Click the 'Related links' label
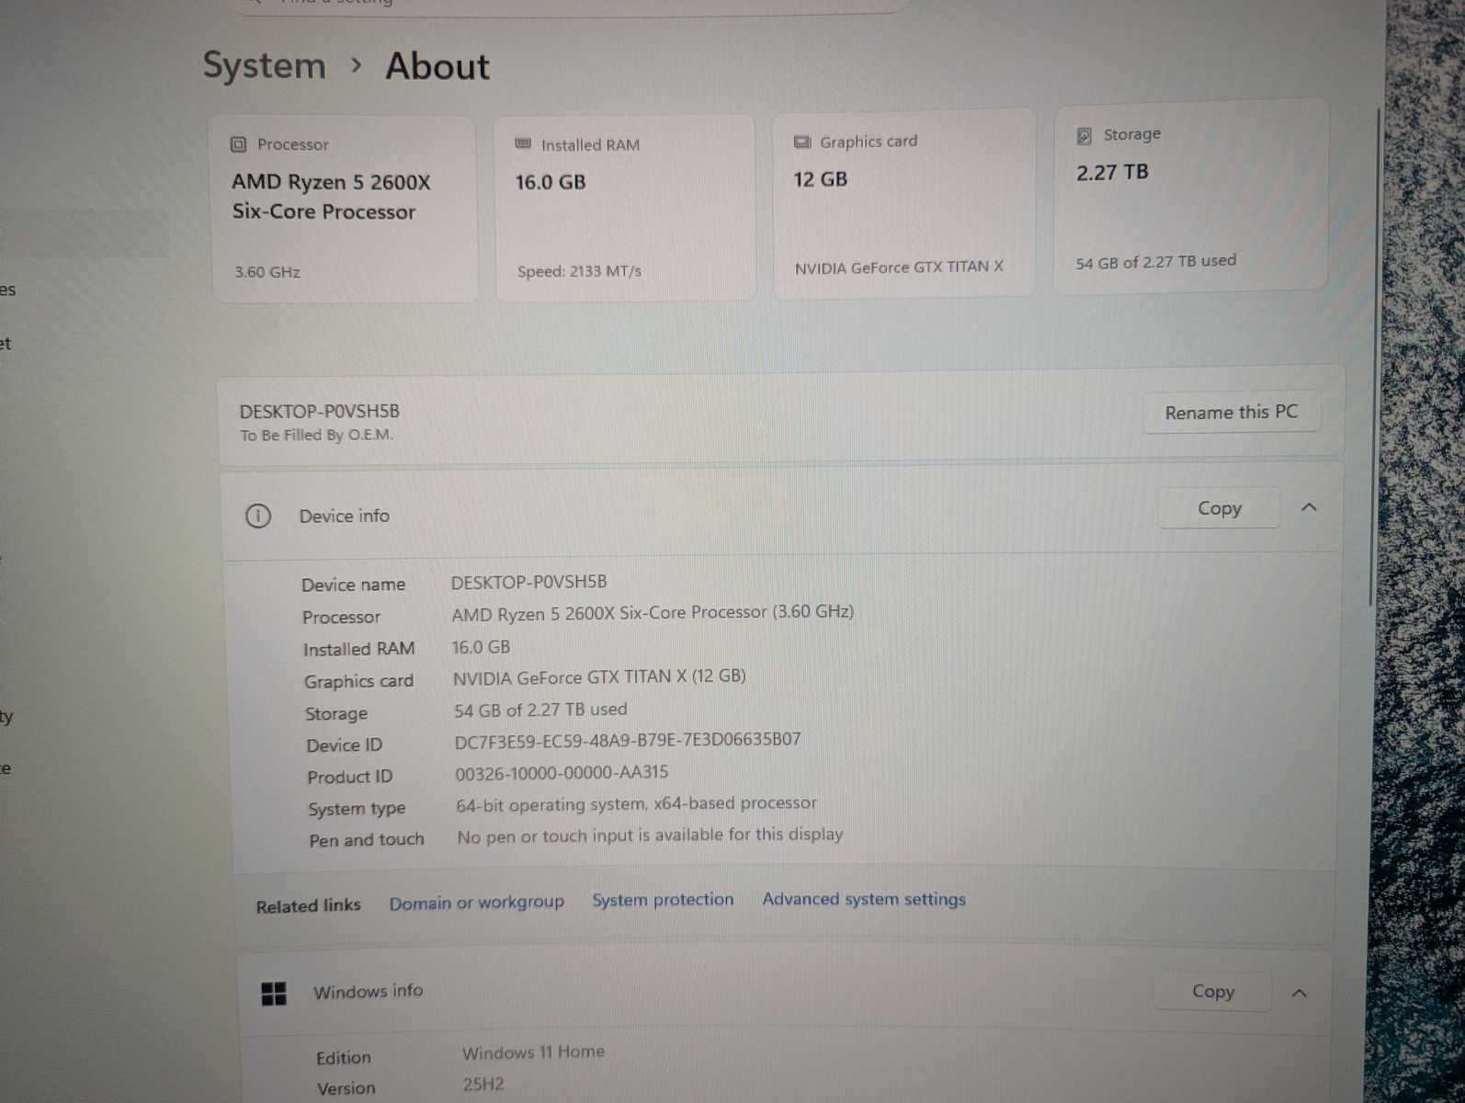 [308, 906]
